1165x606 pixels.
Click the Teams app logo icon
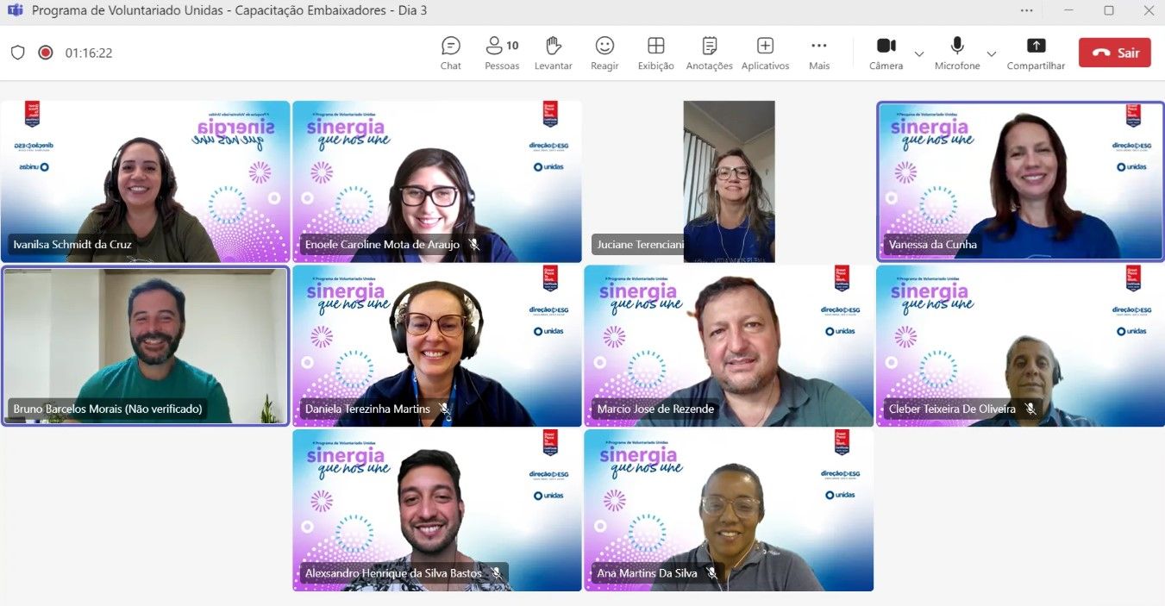coord(15,10)
